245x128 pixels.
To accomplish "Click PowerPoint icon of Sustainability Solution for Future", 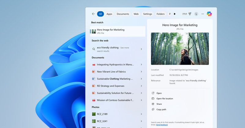I will 94,93.
